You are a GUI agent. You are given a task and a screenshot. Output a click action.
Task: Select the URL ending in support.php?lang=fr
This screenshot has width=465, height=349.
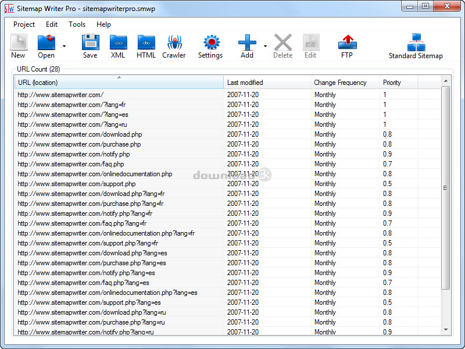[88, 243]
